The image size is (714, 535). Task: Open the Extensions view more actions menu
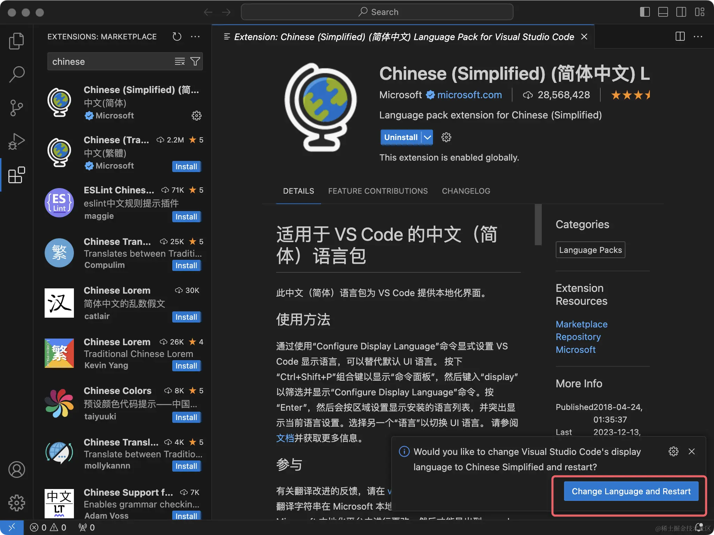click(195, 37)
